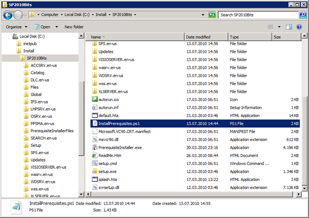Click the default.hta file icon

click(x=95, y=115)
